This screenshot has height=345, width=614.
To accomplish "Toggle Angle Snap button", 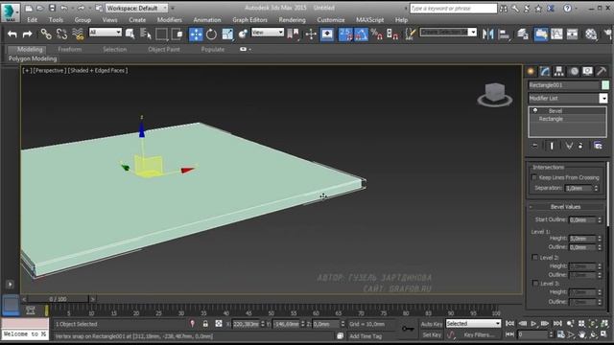I will point(361,34).
